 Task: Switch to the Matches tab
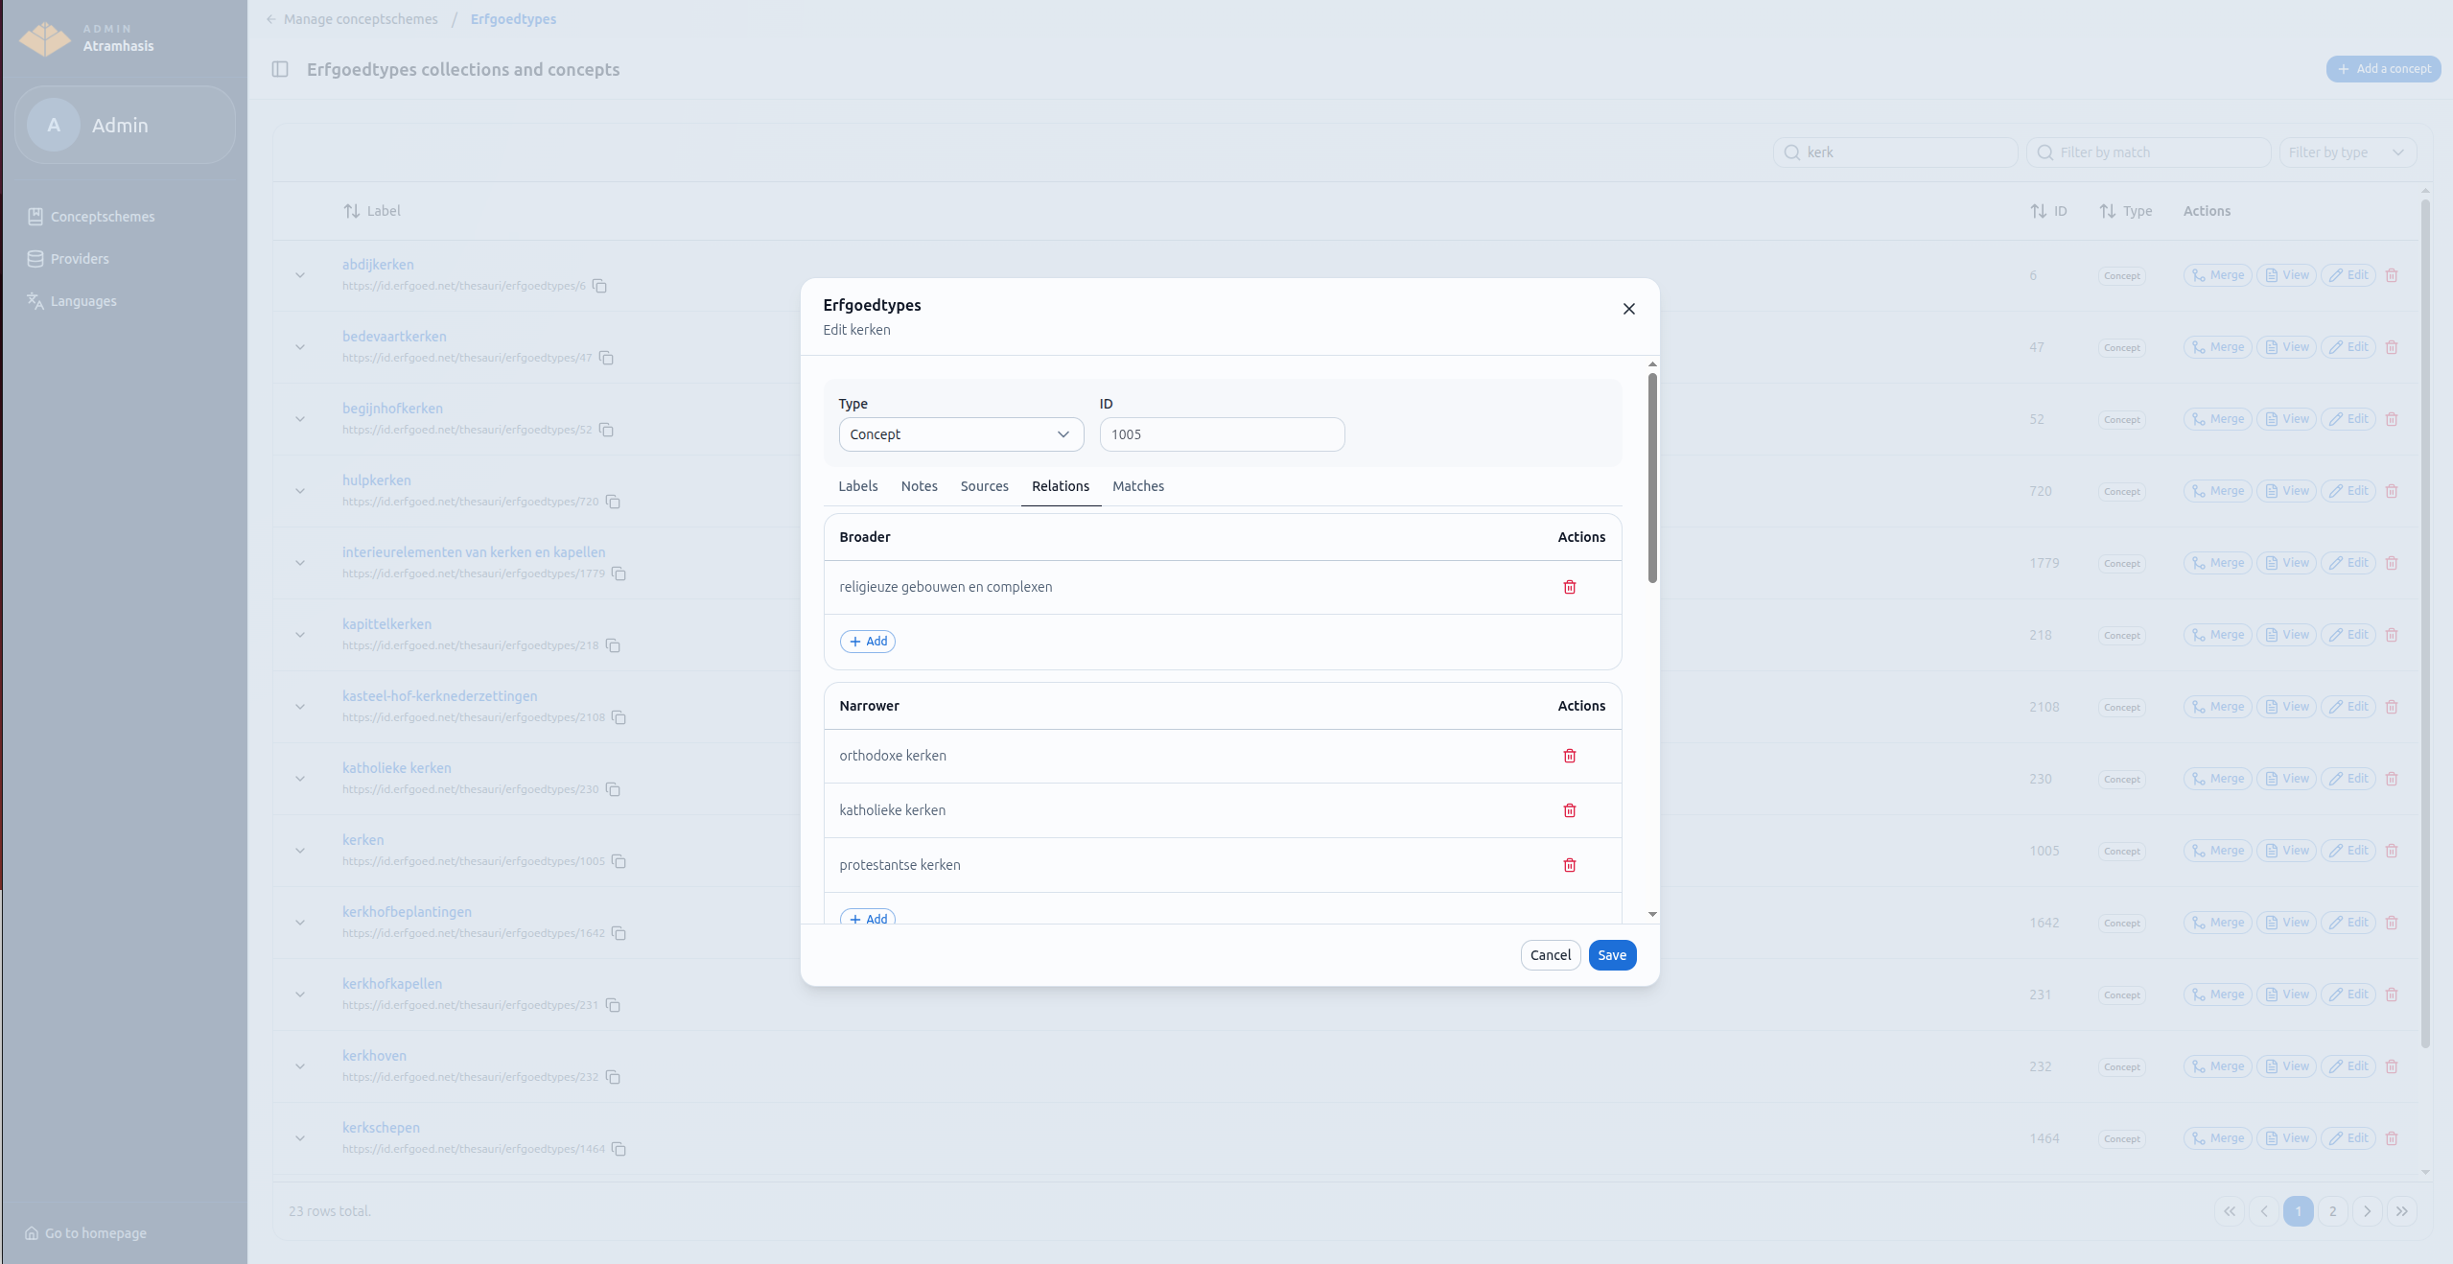click(1138, 486)
